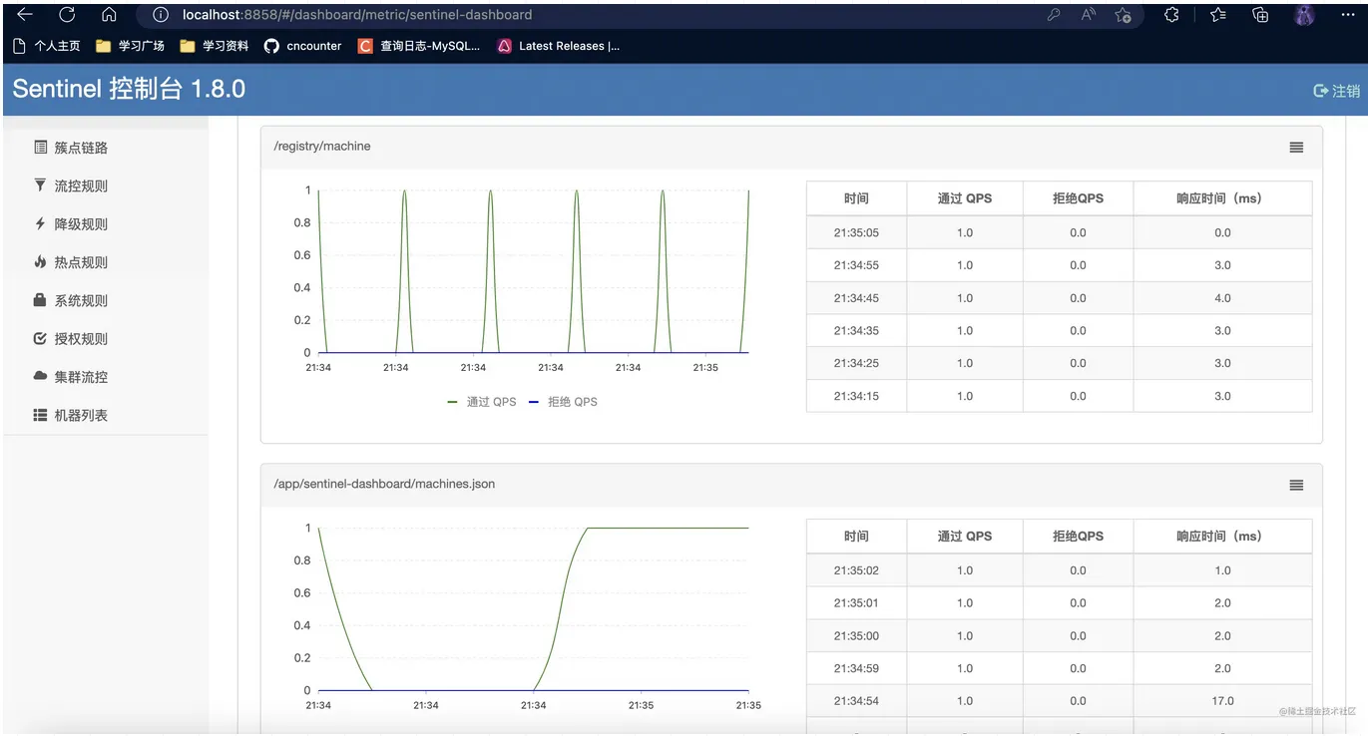Viewport: 1368px width, 736px height.
Task: Click the 流控规则 filter funnel icon
Action: pos(40,185)
